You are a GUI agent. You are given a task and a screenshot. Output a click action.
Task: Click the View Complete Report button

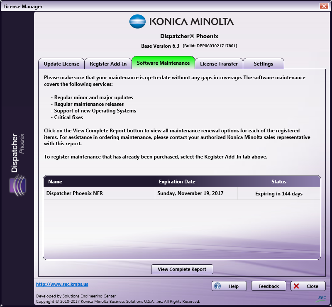[182, 269]
